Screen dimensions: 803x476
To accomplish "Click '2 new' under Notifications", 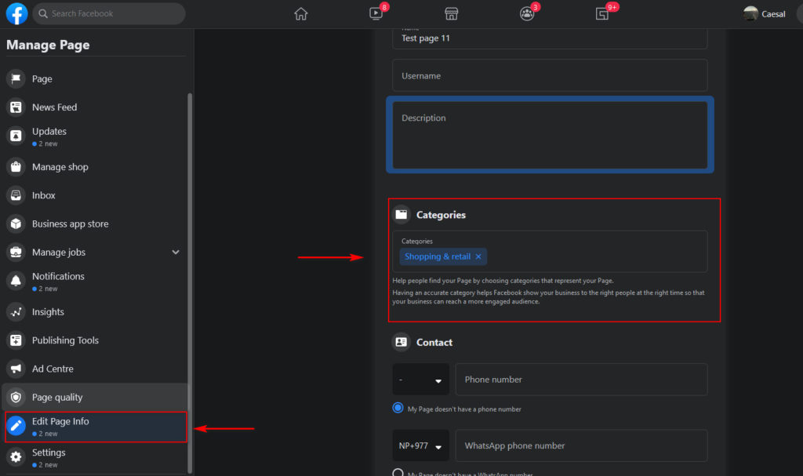I will [x=48, y=289].
